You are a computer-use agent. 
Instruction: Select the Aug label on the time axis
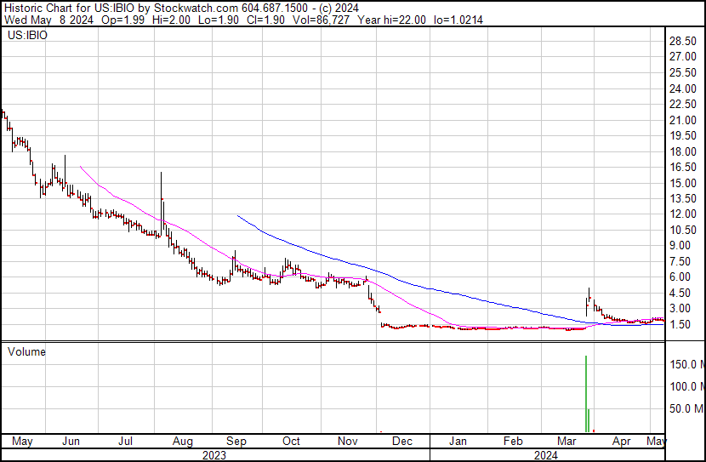[x=183, y=442]
